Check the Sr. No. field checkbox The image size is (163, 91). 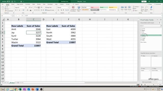point(141,29)
